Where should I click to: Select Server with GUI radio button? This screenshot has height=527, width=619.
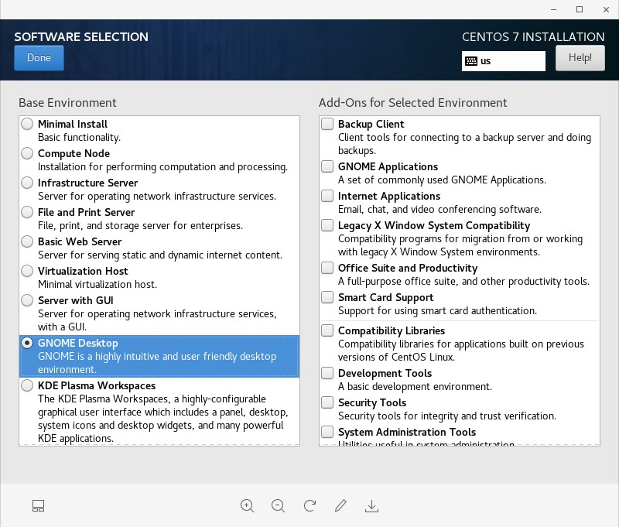tap(27, 300)
